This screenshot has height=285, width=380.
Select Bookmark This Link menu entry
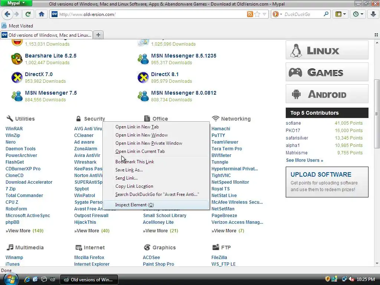(156, 162)
